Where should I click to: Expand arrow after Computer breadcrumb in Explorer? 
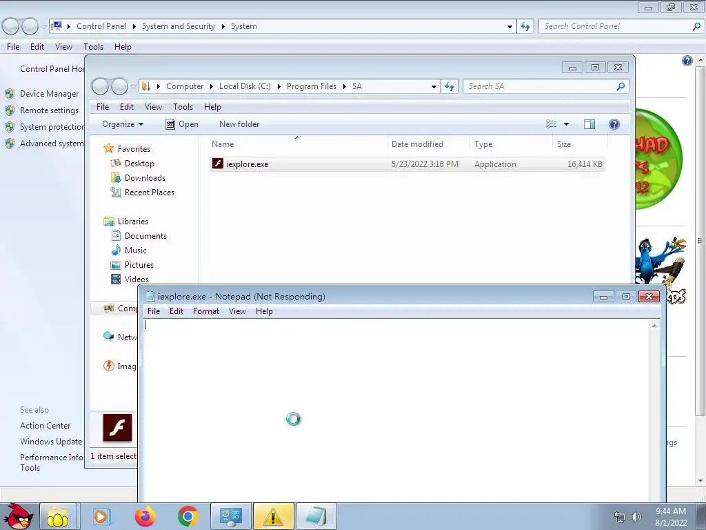click(x=211, y=86)
